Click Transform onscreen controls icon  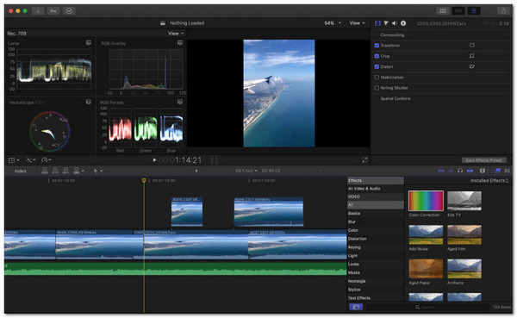(x=472, y=45)
